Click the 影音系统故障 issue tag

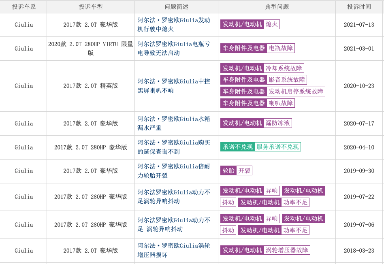point(287,80)
